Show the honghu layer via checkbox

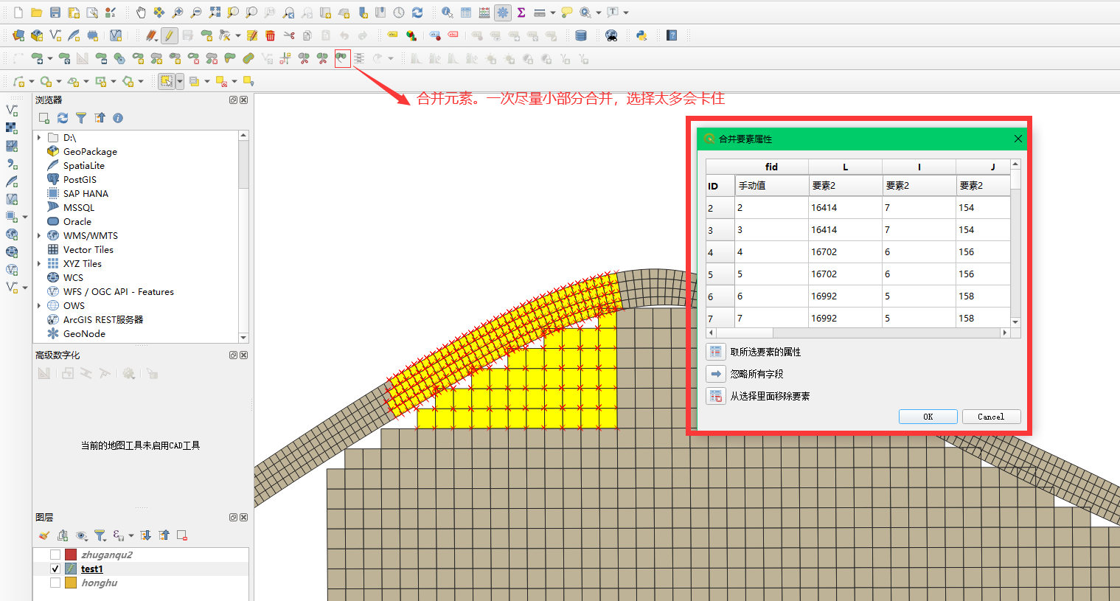pyautogui.click(x=55, y=583)
